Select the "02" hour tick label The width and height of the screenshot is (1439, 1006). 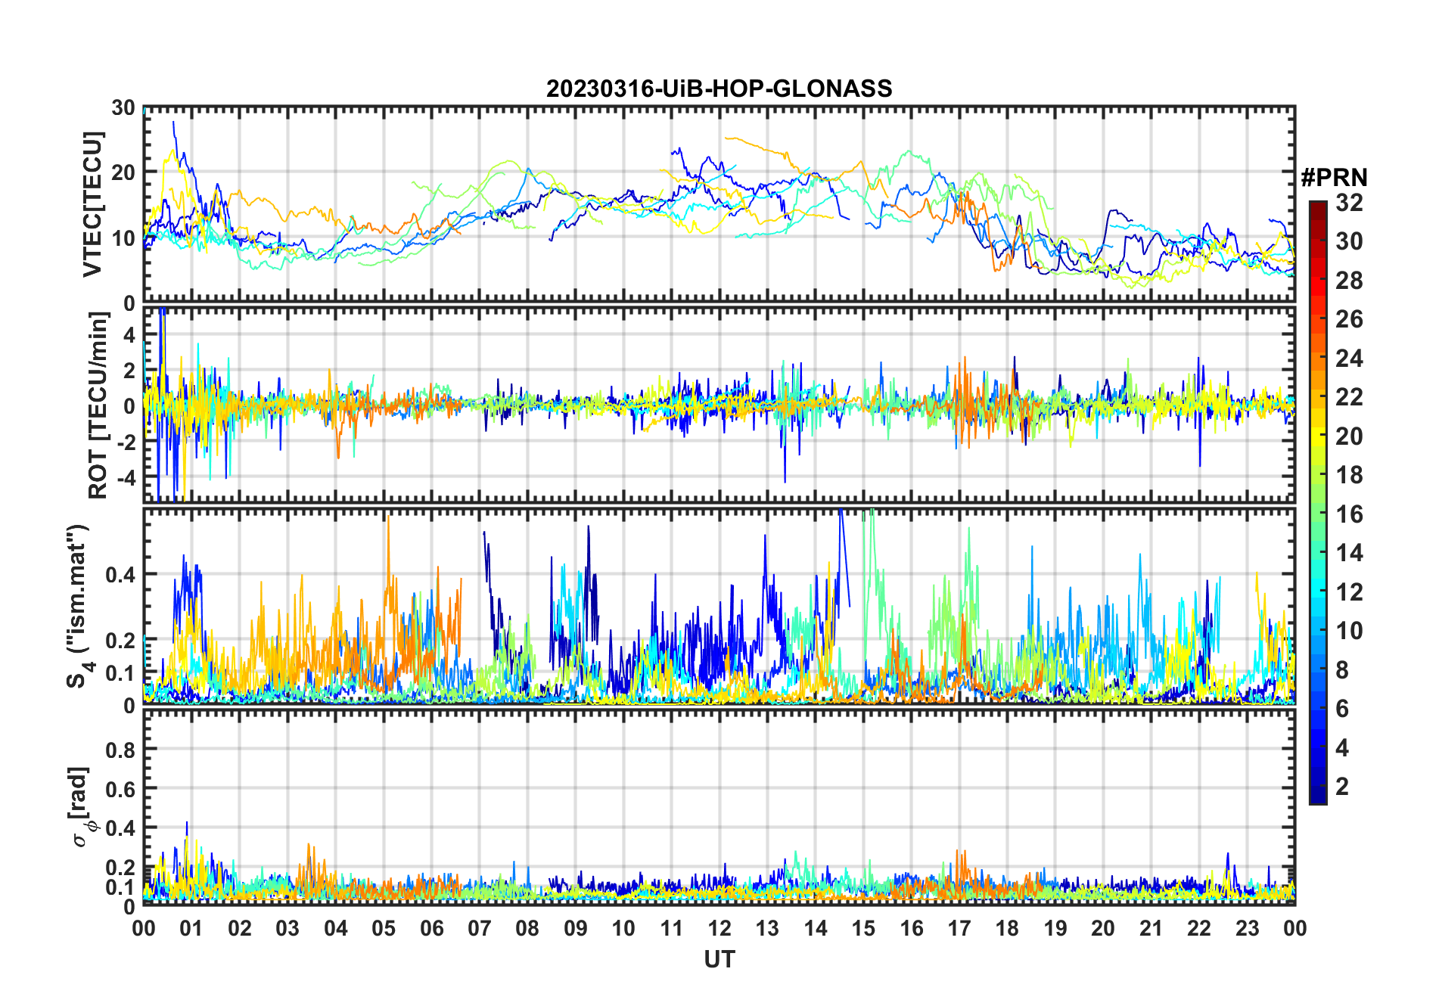click(240, 928)
